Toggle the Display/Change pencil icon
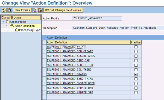The height and width of the screenshot is (100, 164). coord(4,10)
